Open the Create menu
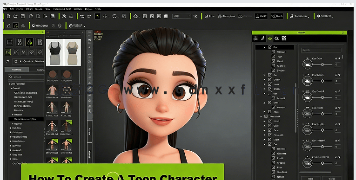Image resolution: width=356 pixels, height=180 pixels. tap(20, 9)
